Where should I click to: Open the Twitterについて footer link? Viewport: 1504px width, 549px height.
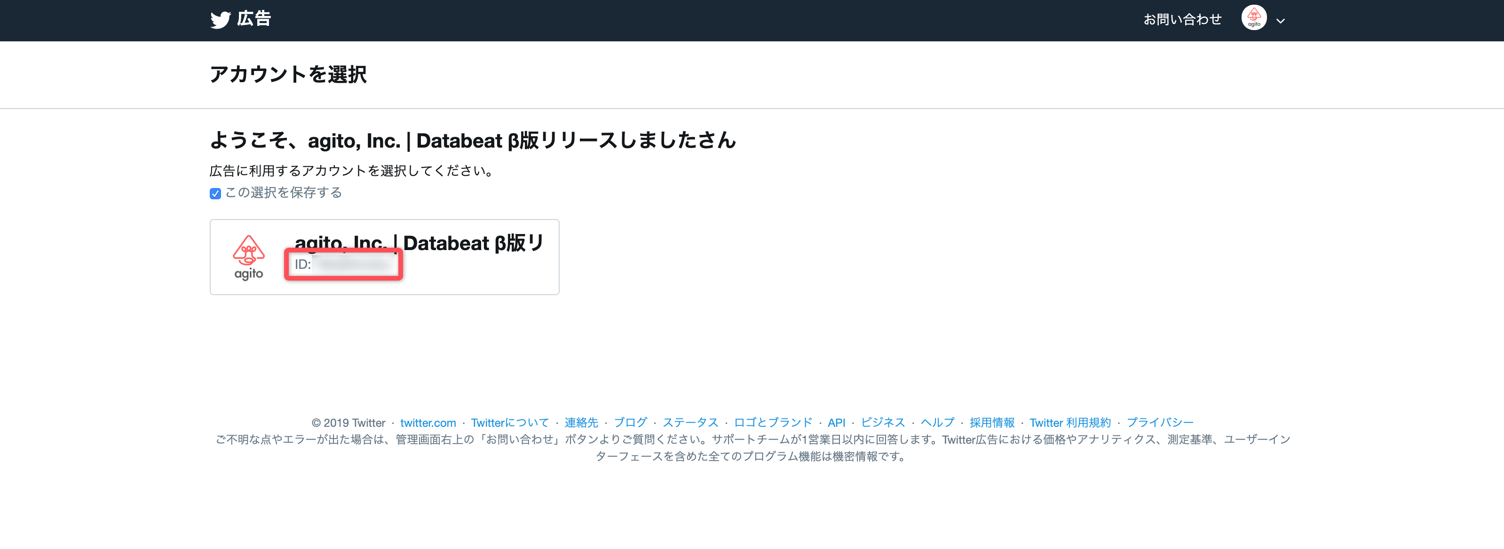coord(510,423)
